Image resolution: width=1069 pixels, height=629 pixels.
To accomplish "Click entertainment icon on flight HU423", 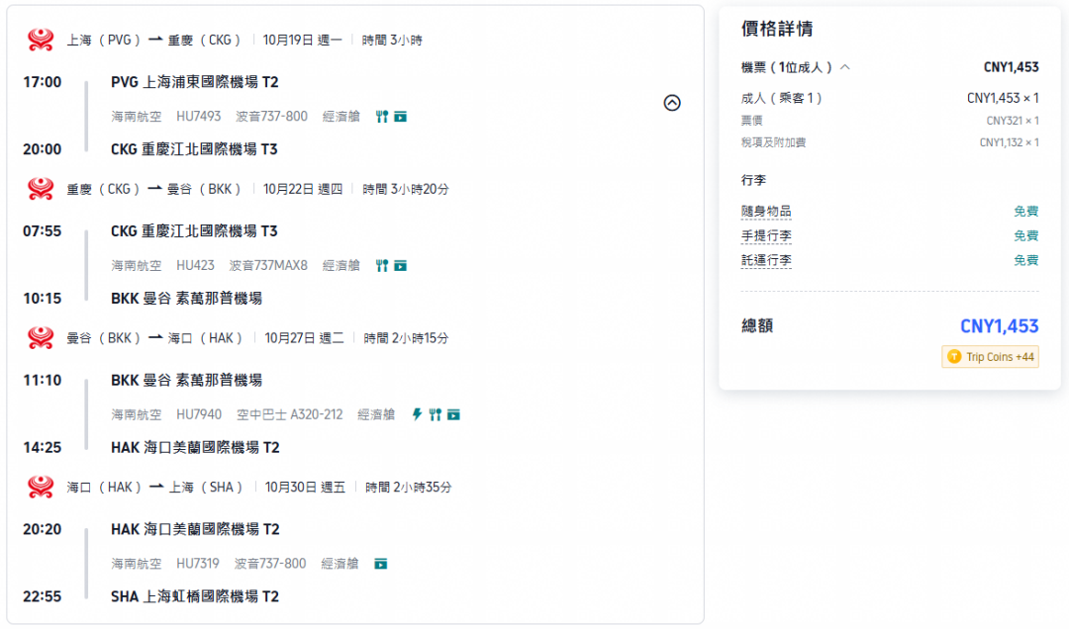I will tap(400, 265).
